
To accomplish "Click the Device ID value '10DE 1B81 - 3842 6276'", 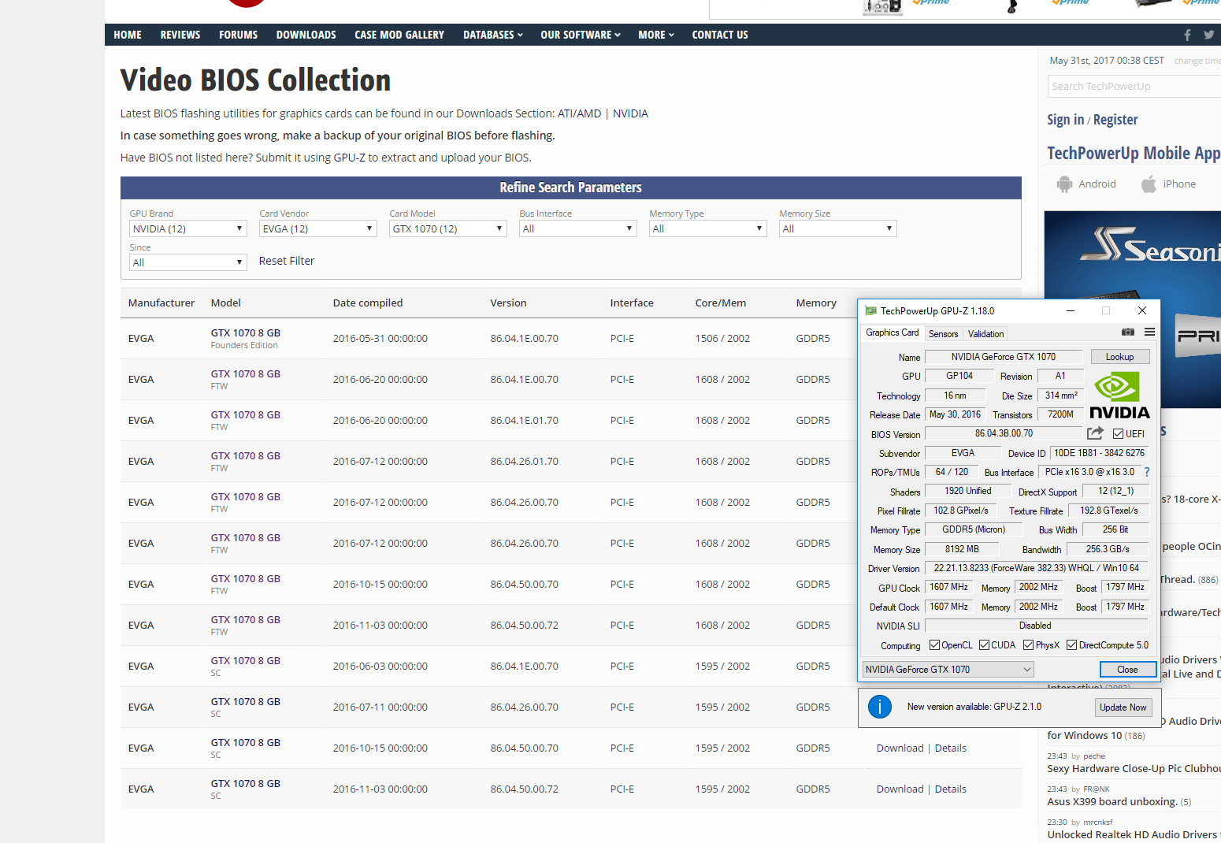I will click(x=1099, y=453).
